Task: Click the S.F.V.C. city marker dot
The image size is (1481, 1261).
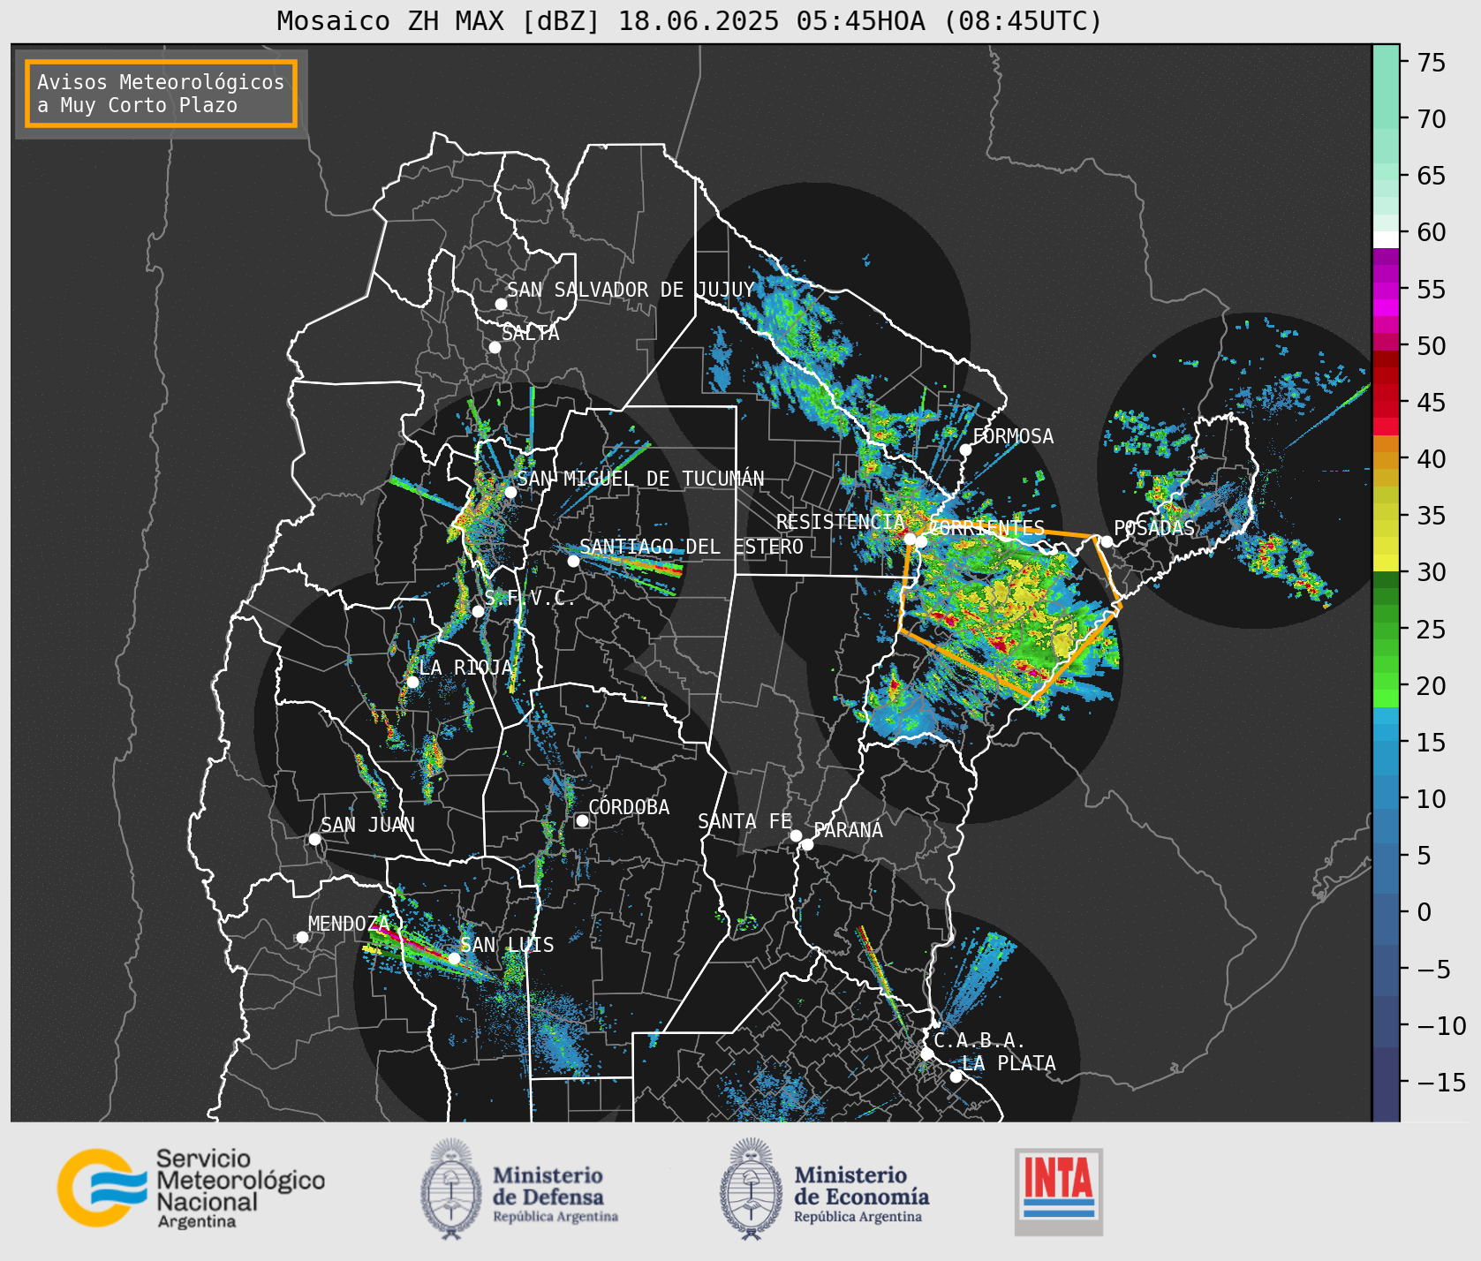Action: (478, 611)
